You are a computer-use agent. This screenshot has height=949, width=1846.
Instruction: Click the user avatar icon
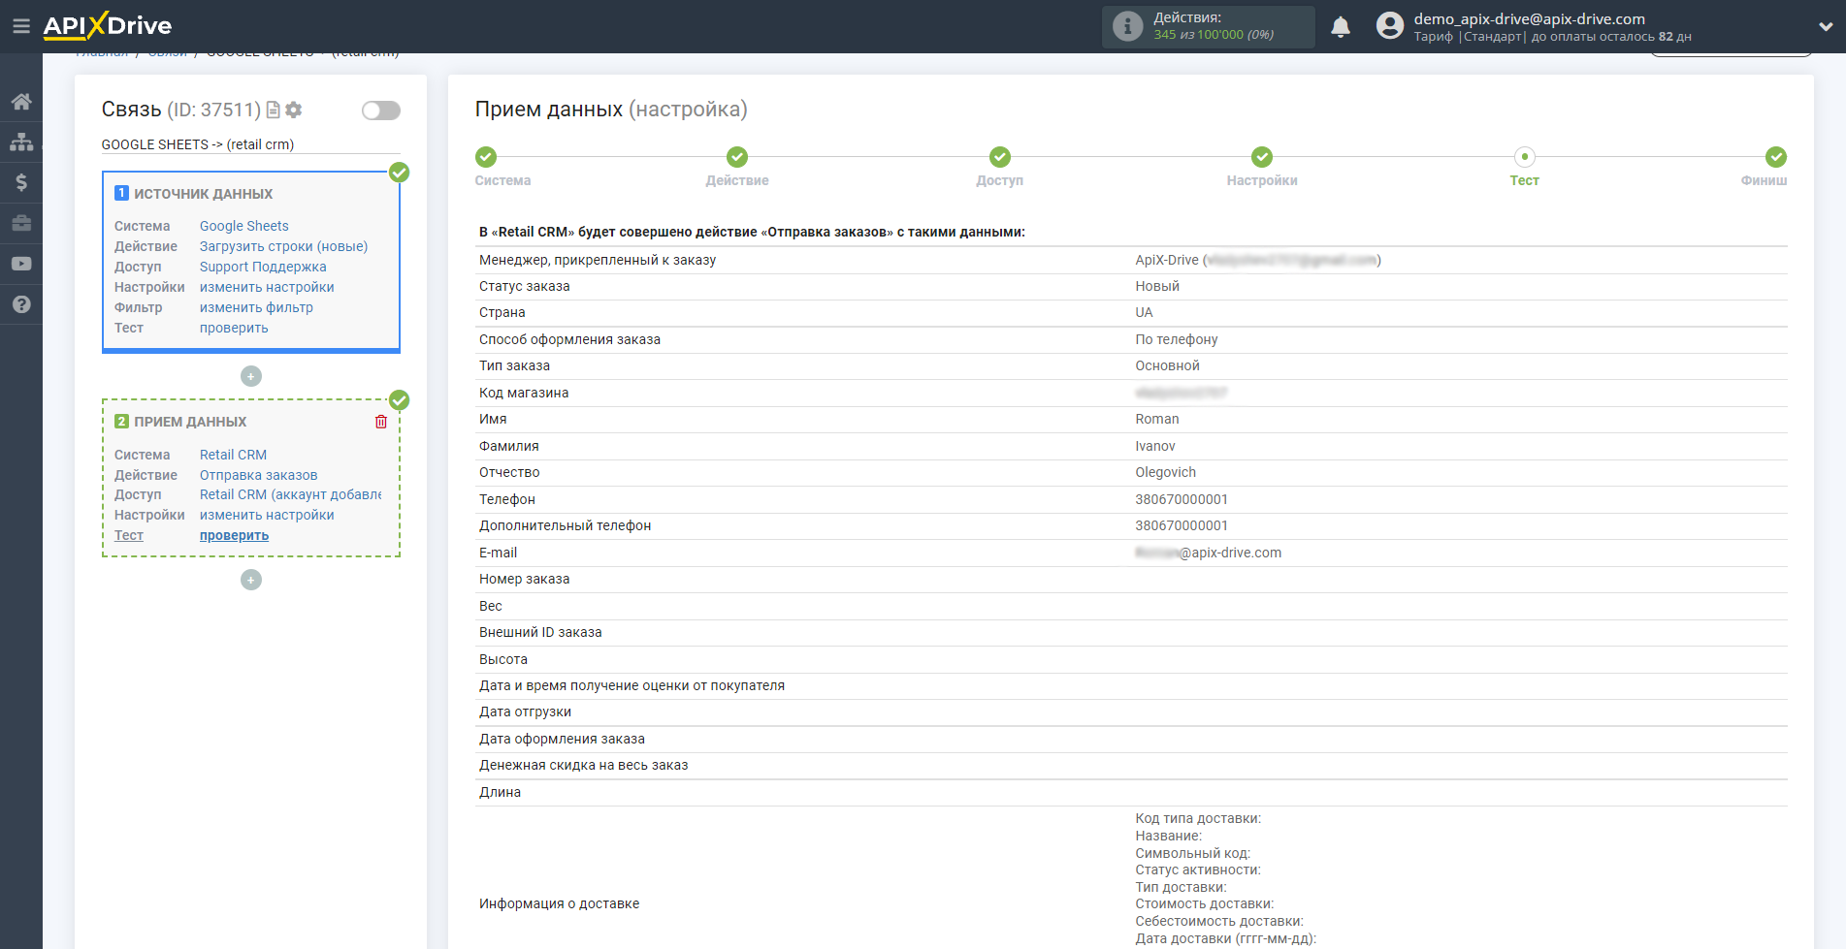click(1390, 26)
